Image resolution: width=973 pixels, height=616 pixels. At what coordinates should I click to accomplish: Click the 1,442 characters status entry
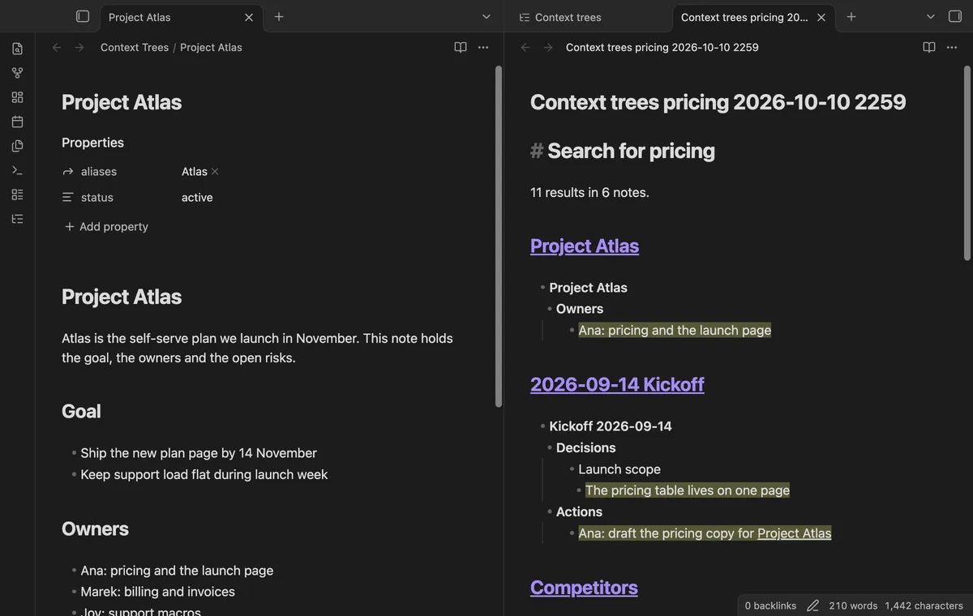(924, 605)
